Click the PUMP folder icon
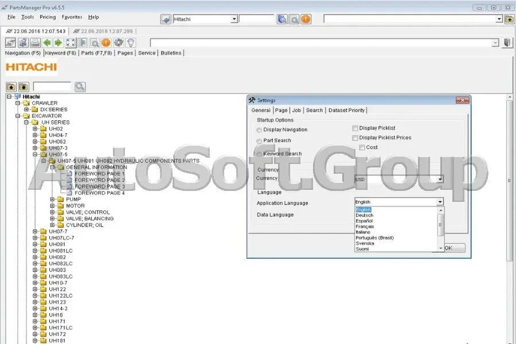Screen dimensions: 516x344 tap(61, 199)
